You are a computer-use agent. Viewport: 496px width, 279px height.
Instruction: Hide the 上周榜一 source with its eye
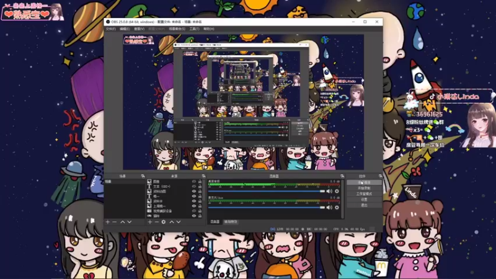click(x=194, y=206)
